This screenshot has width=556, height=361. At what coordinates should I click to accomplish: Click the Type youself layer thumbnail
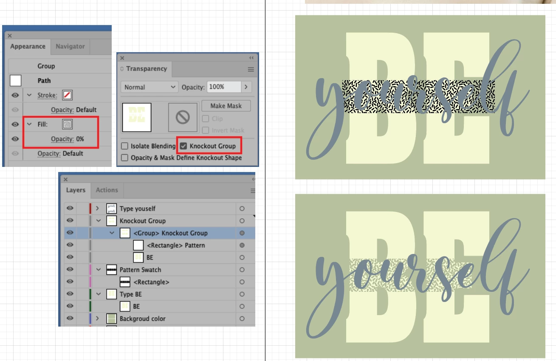111,209
